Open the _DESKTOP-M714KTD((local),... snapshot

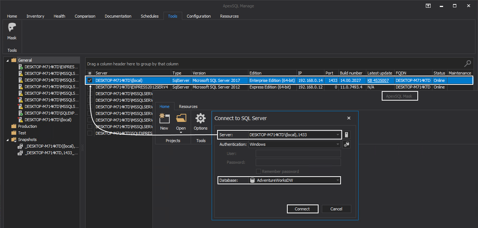(x=51, y=146)
